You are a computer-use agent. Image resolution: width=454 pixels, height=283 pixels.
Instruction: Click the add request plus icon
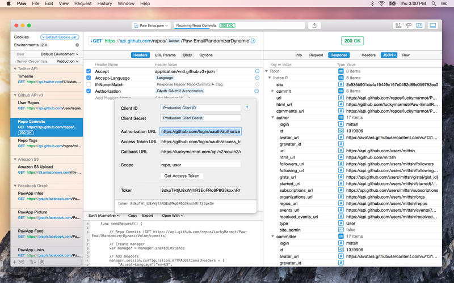tap(15, 263)
